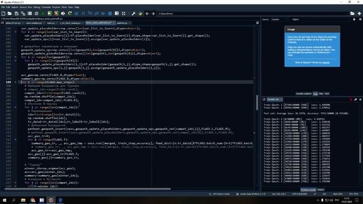Create a new file from toolbar
The image size is (363, 204).
point(3,14)
